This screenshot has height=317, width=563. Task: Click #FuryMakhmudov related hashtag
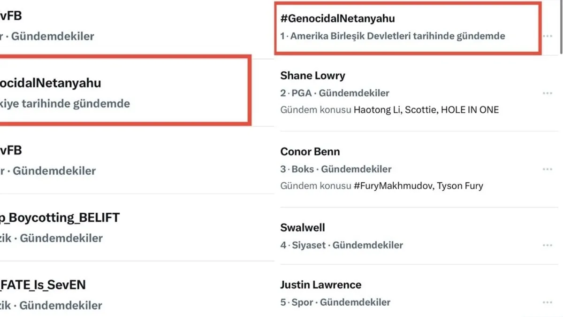pyautogui.click(x=393, y=186)
